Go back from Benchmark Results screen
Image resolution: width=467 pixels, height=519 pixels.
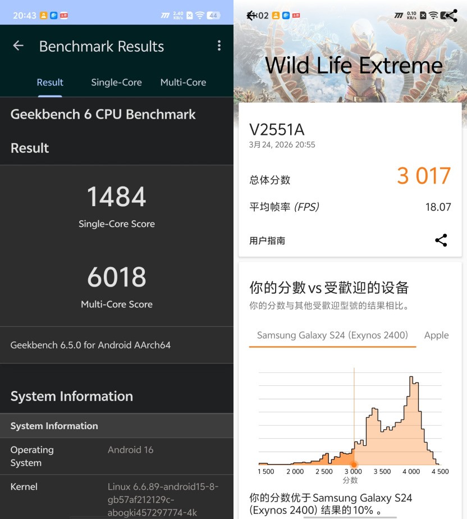(x=17, y=46)
